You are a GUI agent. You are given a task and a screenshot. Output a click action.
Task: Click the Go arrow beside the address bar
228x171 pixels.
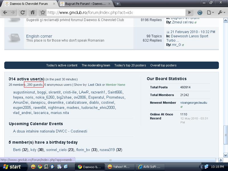click(190, 13)
